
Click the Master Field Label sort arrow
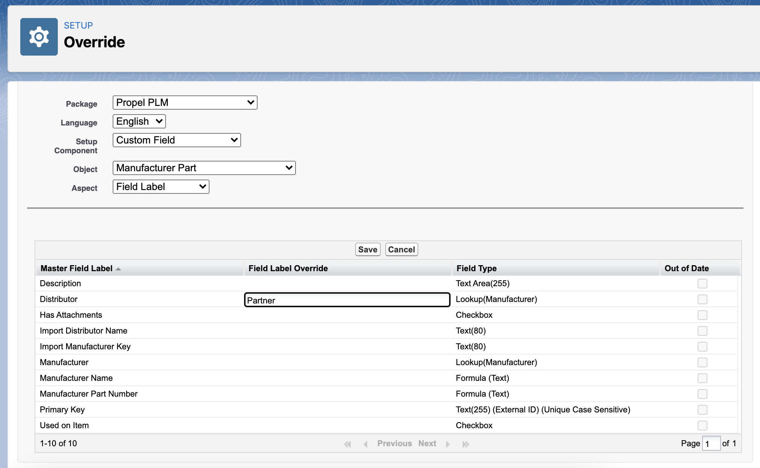click(118, 269)
